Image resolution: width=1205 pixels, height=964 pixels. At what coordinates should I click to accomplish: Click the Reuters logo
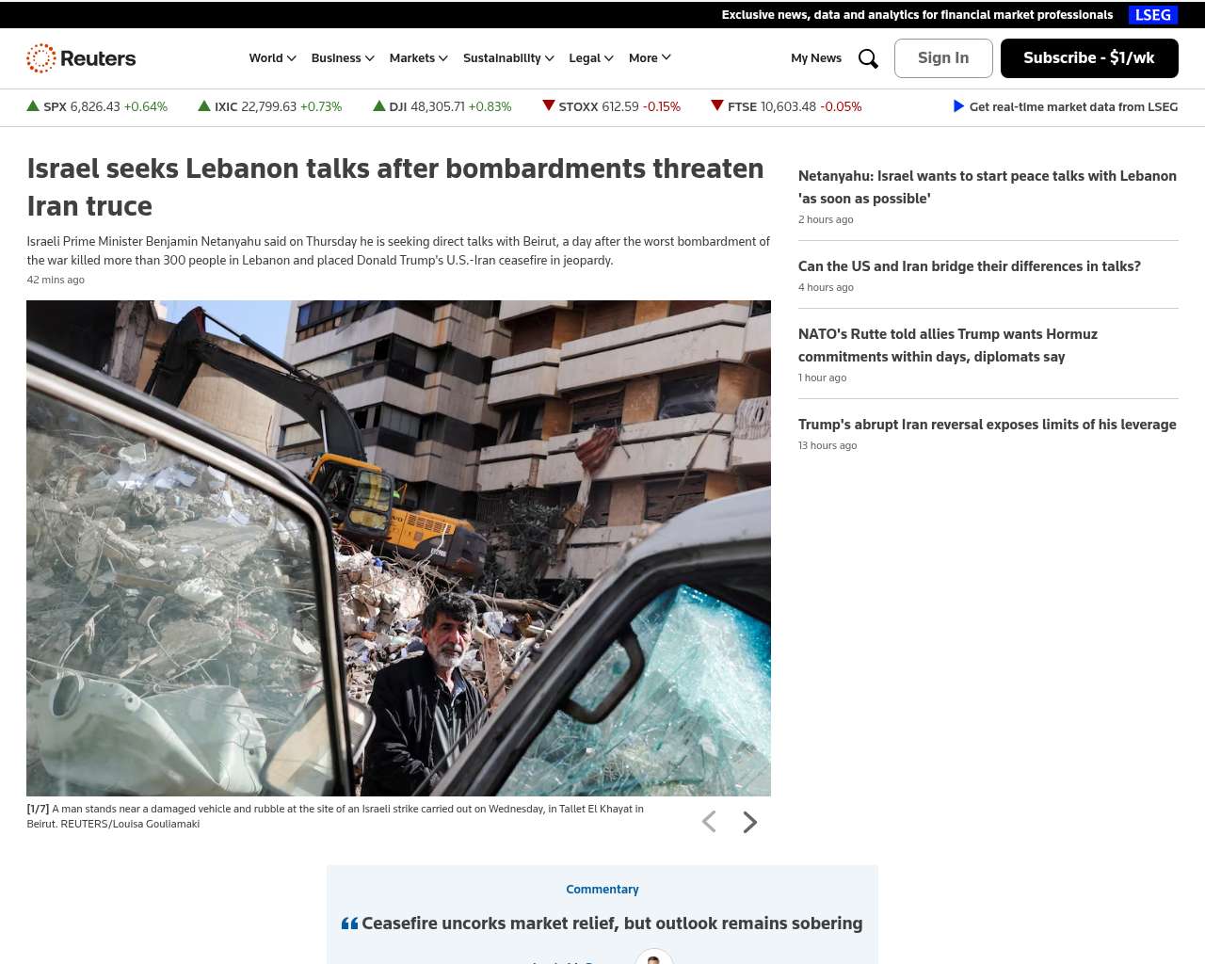coord(81,58)
